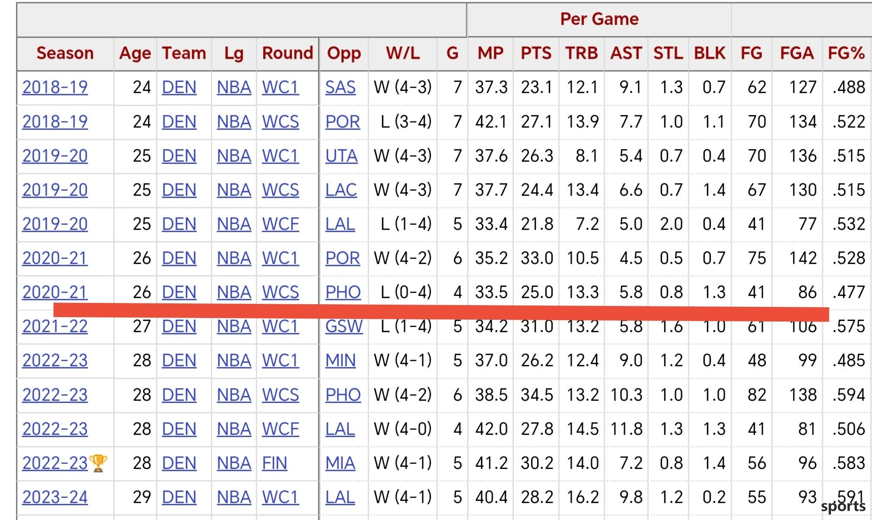Click the AST column header

[x=626, y=53]
